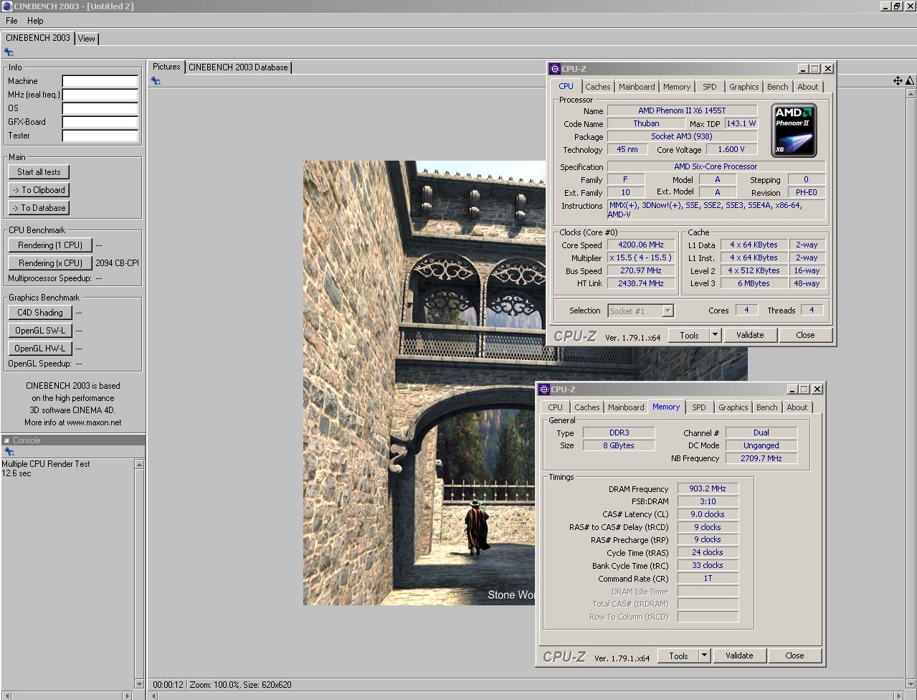Viewport: 917px width, 700px height.
Task: Open SPD tab in upper CPU-Z window
Action: click(709, 87)
